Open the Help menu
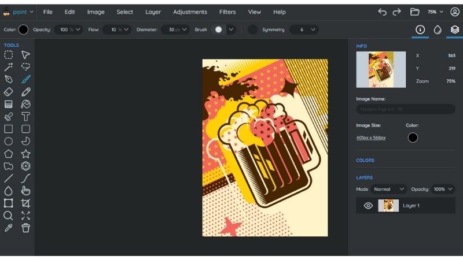 [280, 12]
